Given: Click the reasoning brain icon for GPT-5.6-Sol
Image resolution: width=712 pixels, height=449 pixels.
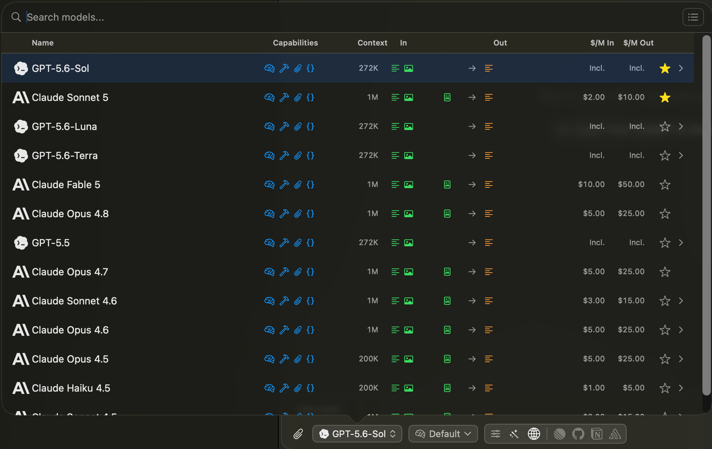Looking at the screenshot, I should 269,68.
